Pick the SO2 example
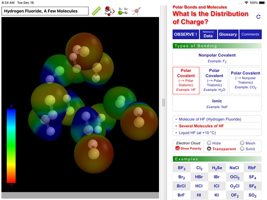267x200 pixels. (252, 195)
